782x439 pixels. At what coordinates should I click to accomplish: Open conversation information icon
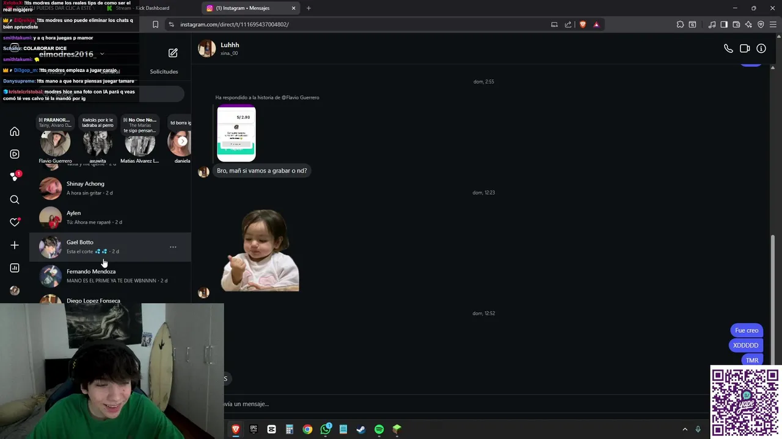761,49
